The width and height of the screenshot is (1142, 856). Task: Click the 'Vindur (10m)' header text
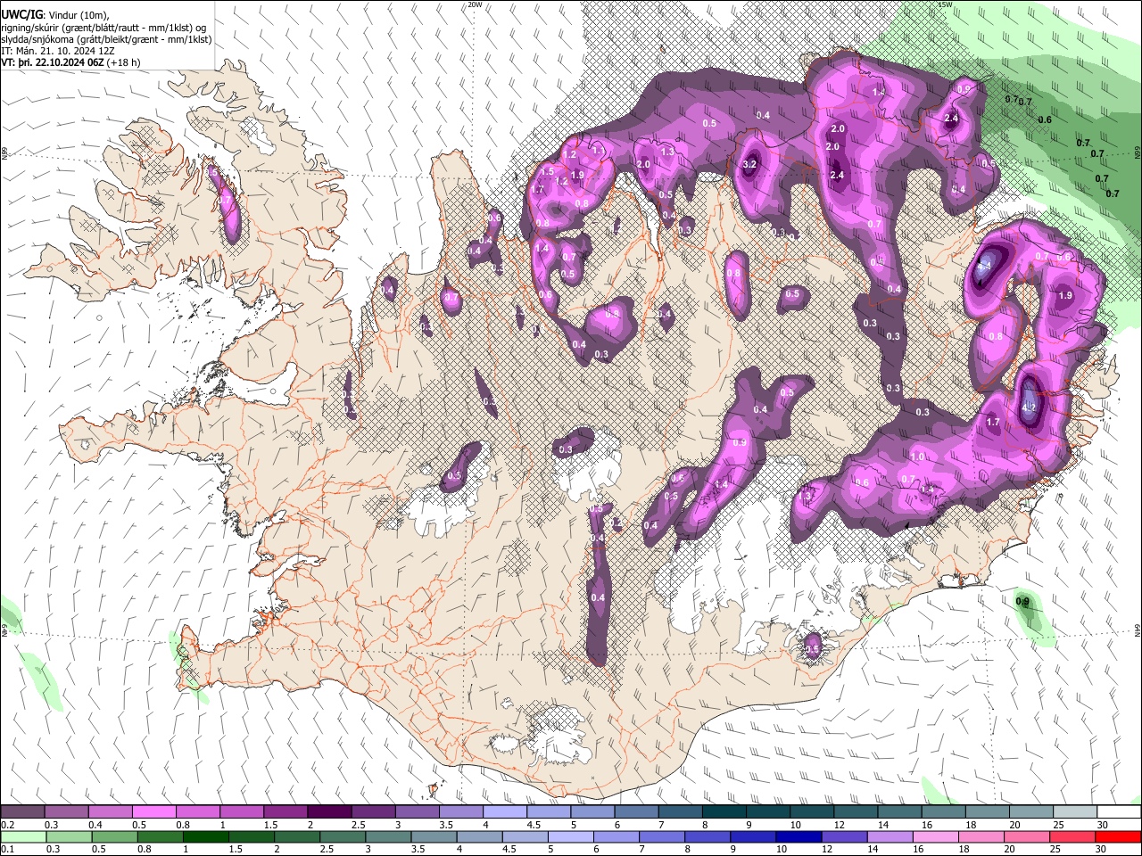coord(78,15)
